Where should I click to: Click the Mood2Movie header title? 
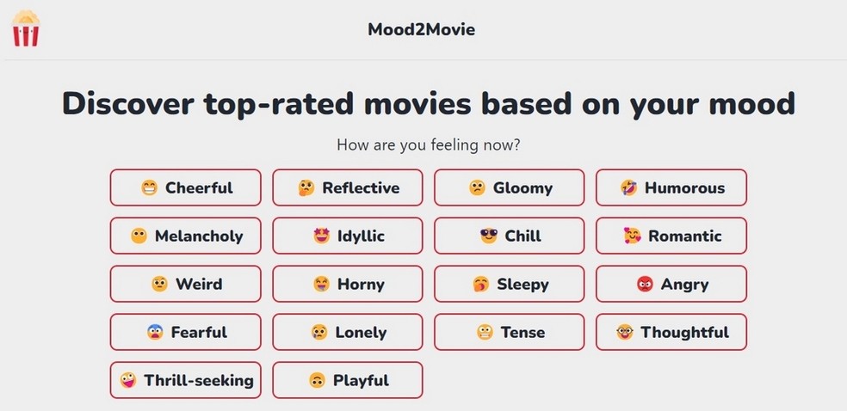click(x=421, y=29)
